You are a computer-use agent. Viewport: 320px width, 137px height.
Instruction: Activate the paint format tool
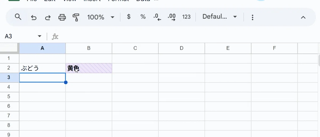coord(76,17)
